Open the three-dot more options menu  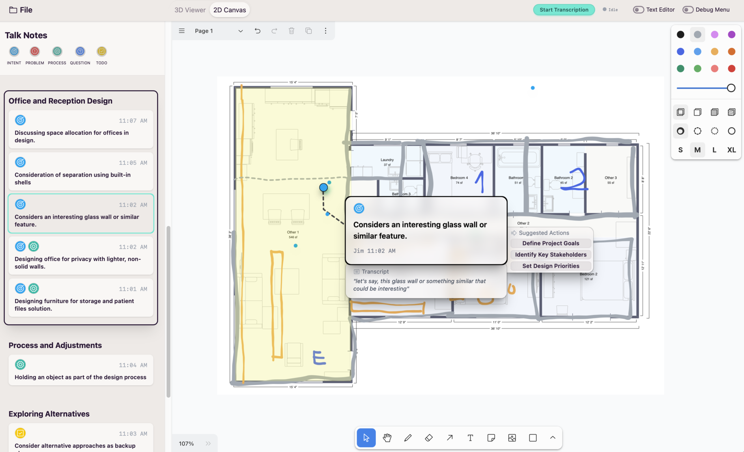[x=325, y=31]
